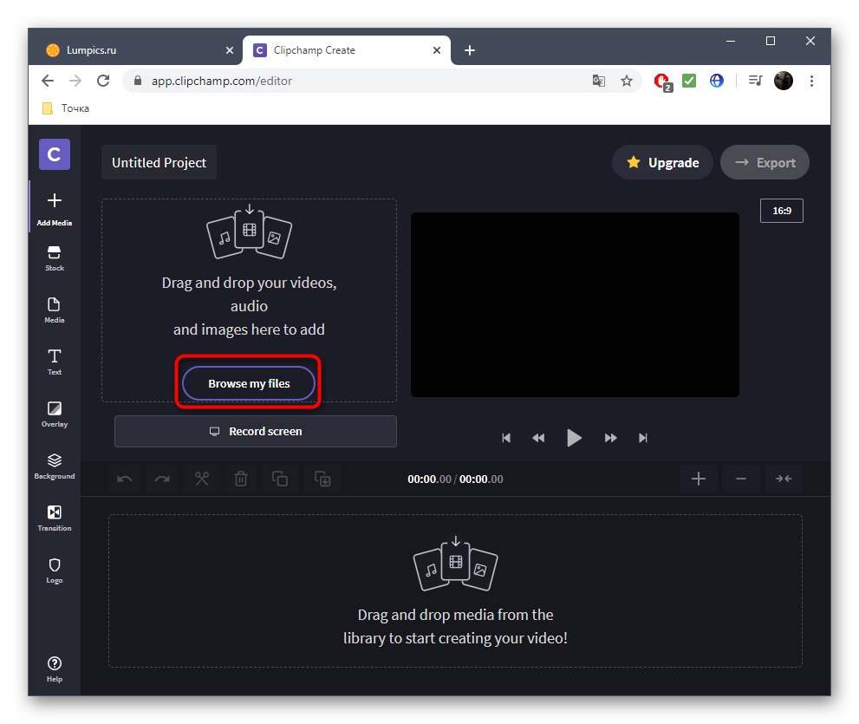Open the 16:9 aspect ratio selector
The width and height of the screenshot is (859, 724).
[781, 210]
